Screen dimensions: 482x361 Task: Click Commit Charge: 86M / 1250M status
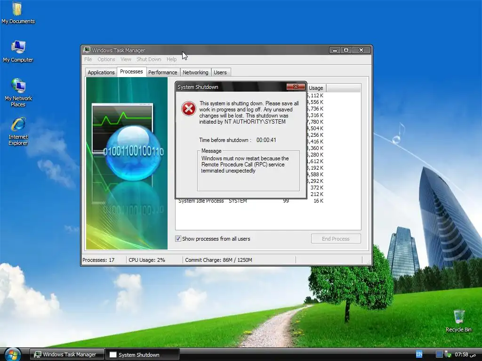(x=218, y=260)
